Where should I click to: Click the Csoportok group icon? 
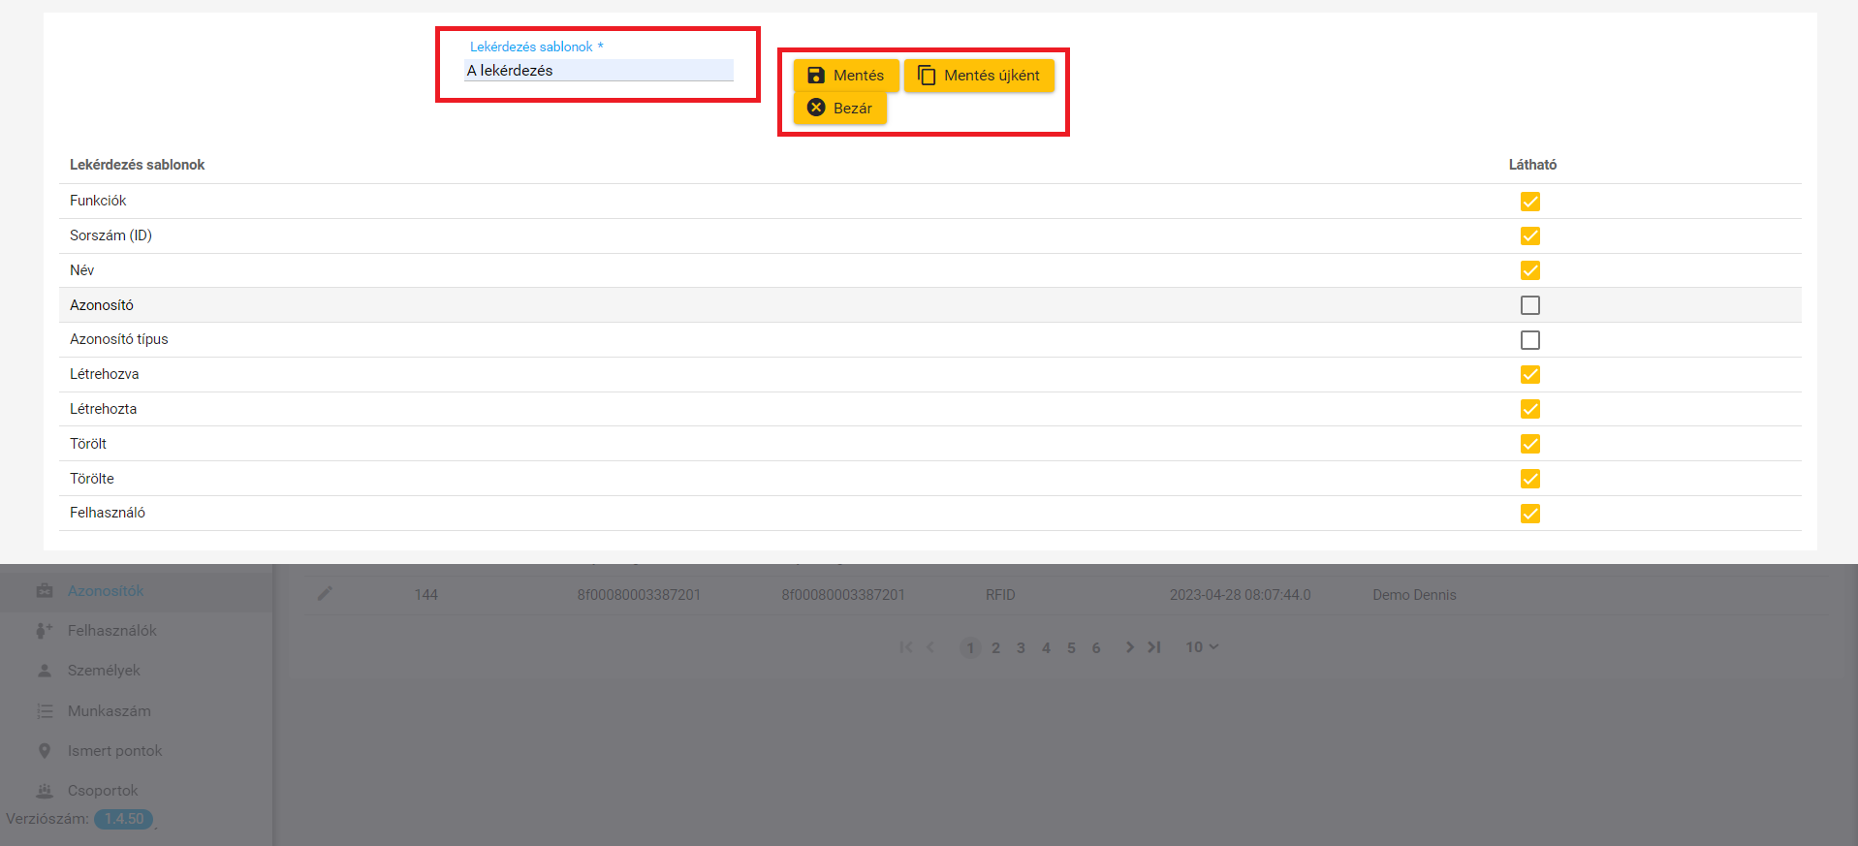point(45,791)
